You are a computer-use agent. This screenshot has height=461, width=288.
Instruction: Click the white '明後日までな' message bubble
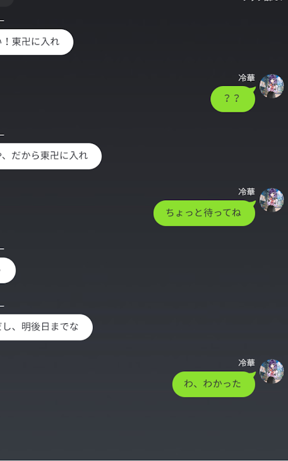pos(46,327)
